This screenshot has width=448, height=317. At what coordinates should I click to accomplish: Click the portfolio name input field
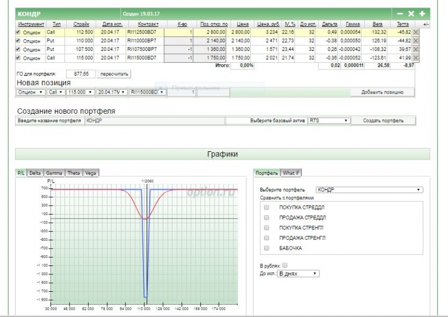(155, 120)
